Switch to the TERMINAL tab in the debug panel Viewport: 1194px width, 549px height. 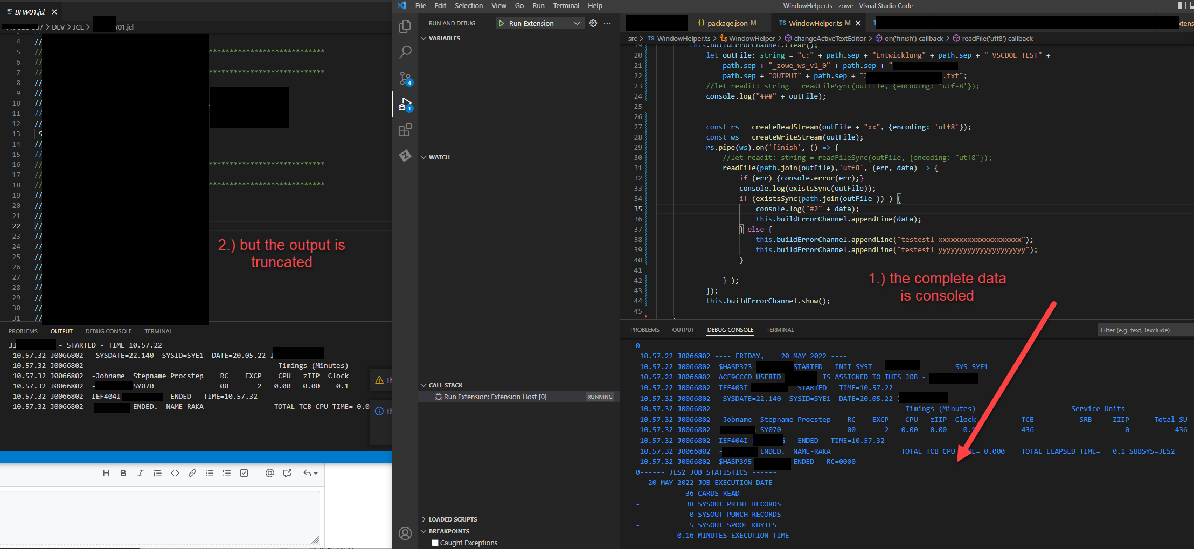(x=780, y=329)
